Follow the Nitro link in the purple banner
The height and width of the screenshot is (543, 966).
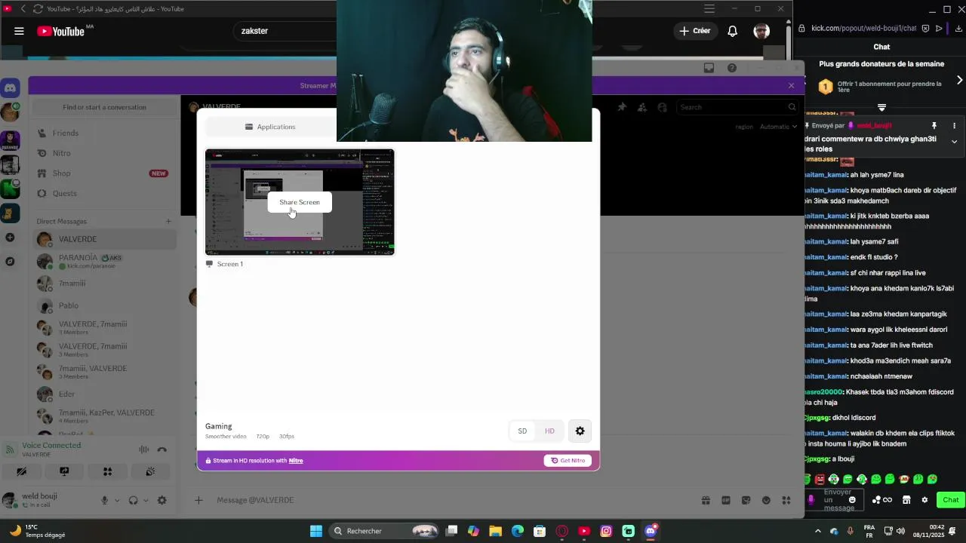[296, 461]
